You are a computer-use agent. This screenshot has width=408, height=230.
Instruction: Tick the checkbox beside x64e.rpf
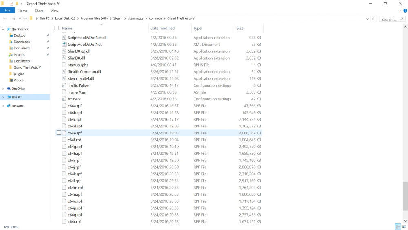59,133
